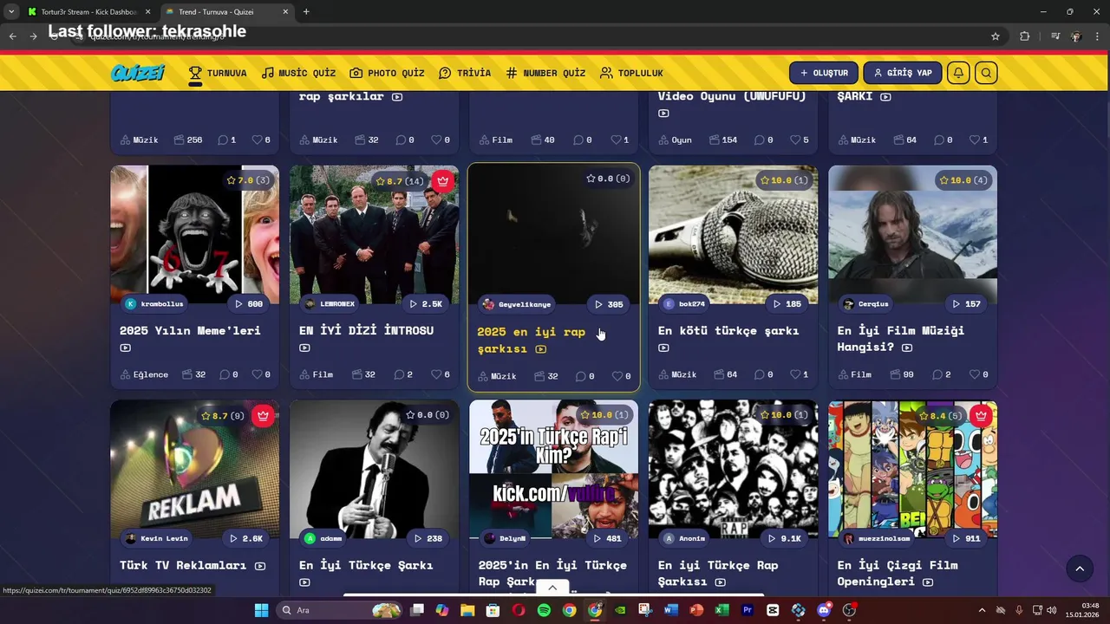Expand the bottom chevron-up panel handle
This screenshot has height=624, width=1110.
tap(552, 587)
